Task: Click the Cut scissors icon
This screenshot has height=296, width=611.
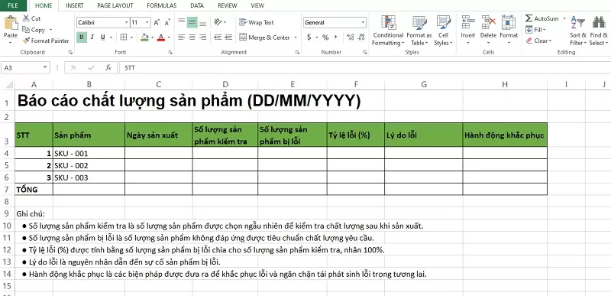Action: coord(26,18)
